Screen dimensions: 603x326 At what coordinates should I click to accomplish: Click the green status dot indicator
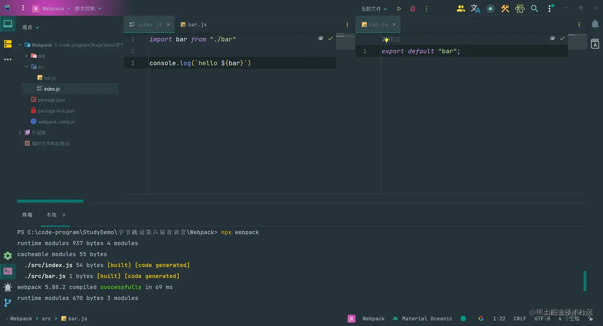[463, 318]
